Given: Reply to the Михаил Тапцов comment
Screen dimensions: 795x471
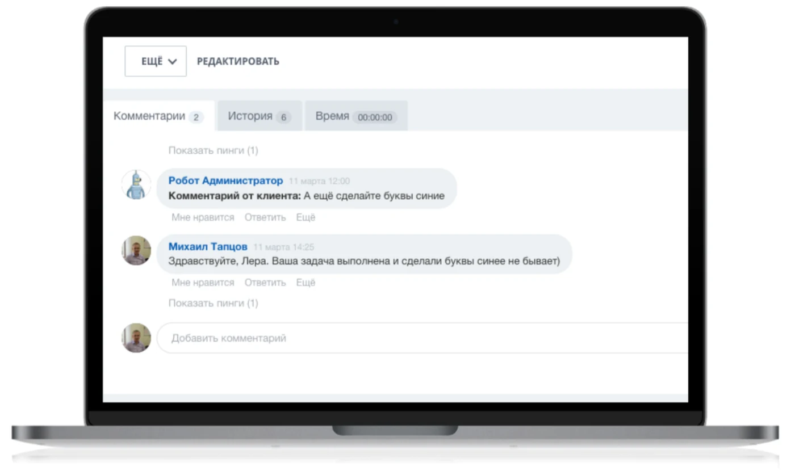Looking at the screenshot, I should pos(265,283).
